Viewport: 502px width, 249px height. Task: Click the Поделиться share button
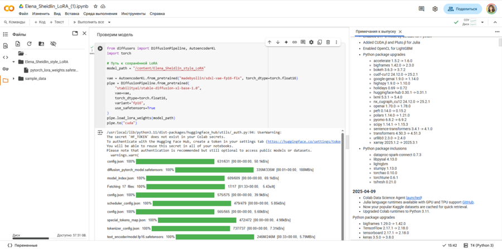tap(462, 9)
